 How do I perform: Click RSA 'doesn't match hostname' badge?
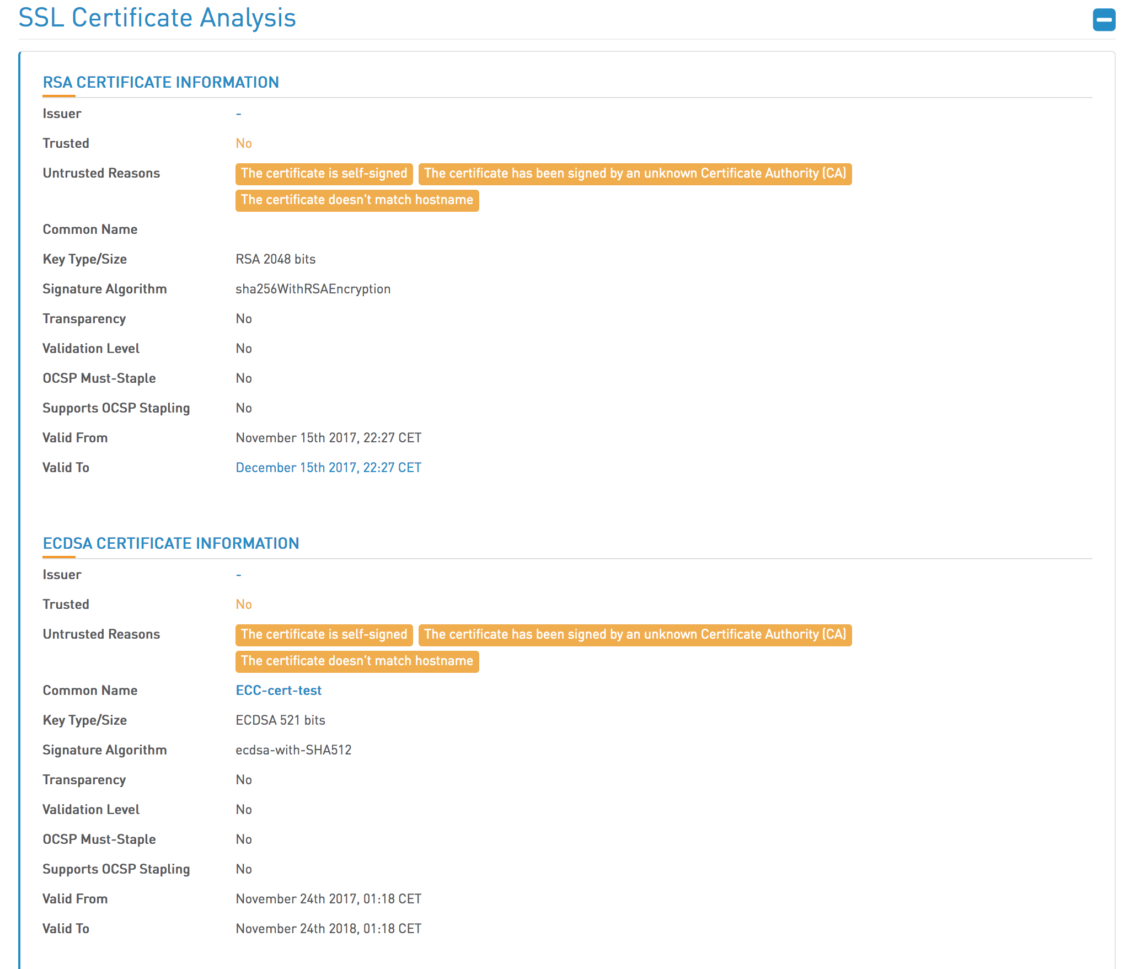click(357, 200)
